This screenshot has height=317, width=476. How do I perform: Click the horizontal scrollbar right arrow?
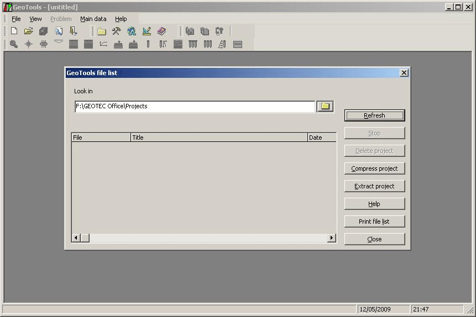[x=332, y=238]
